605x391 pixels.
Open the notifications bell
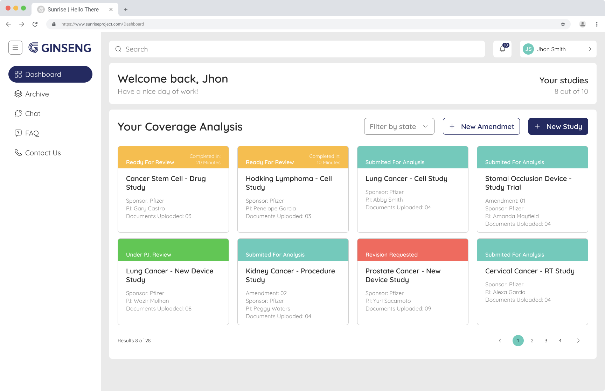(x=502, y=49)
